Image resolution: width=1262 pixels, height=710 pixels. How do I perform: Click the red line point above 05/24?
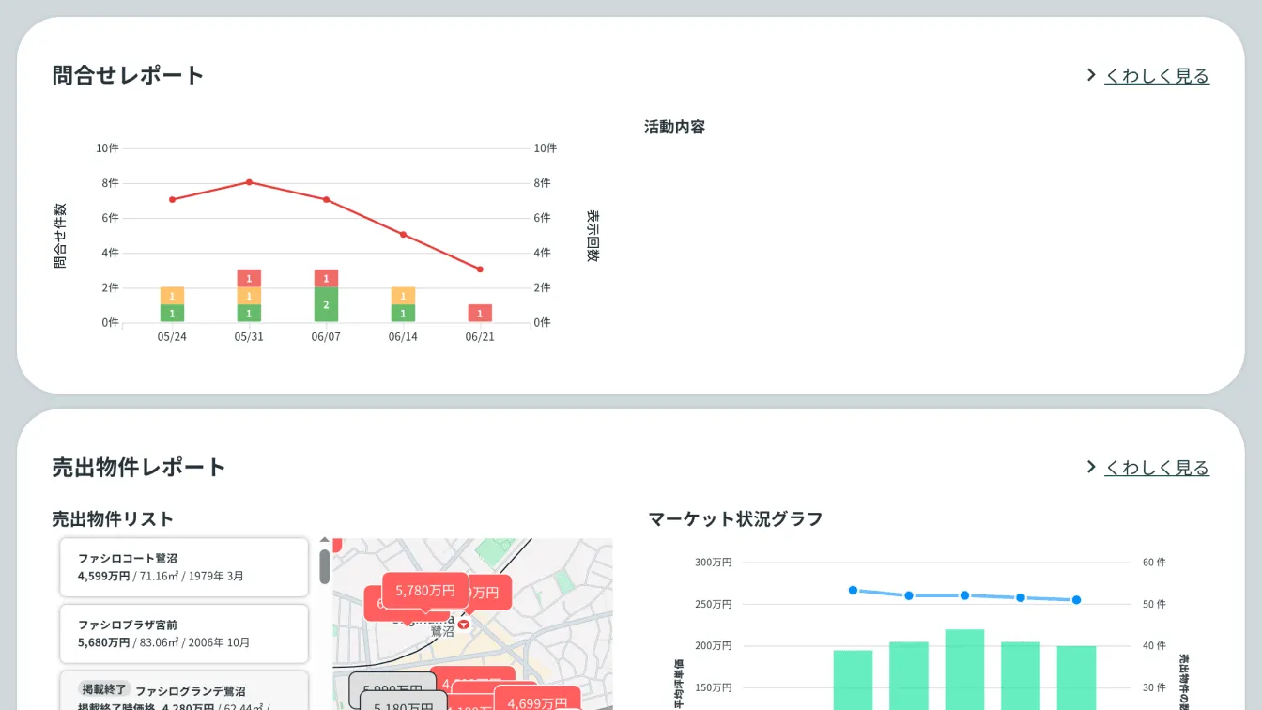pos(172,199)
